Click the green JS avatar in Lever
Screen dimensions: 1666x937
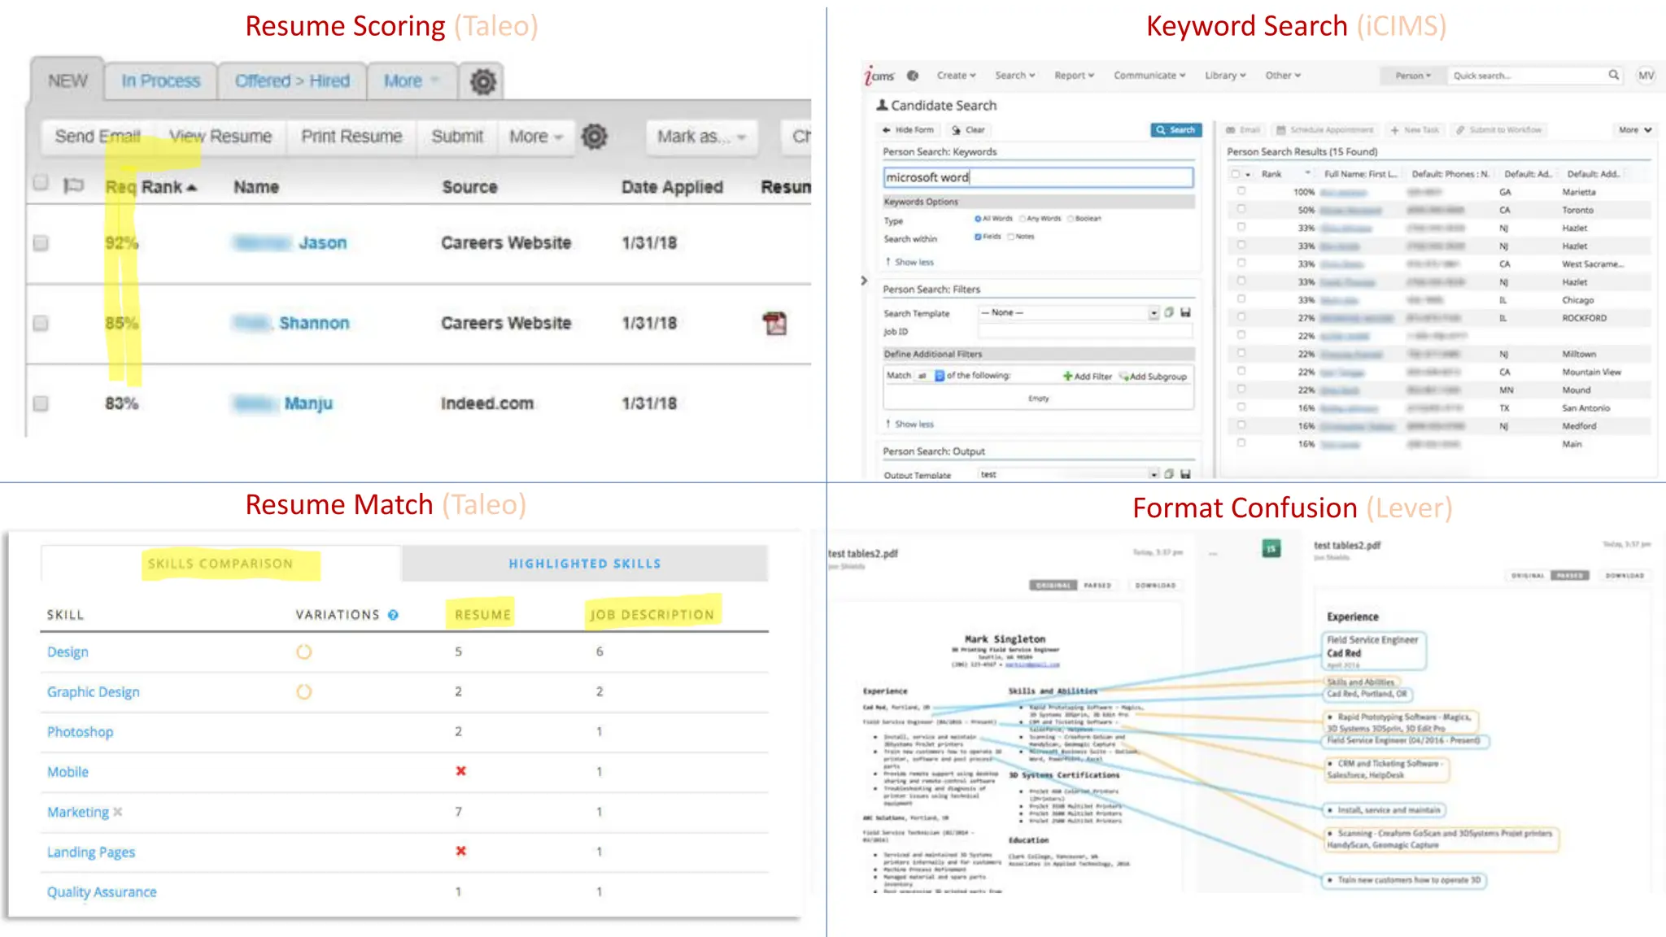[x=1271, y=548]
